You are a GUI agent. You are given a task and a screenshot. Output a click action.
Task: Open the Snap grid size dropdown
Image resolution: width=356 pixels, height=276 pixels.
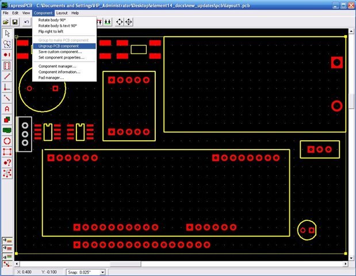(x=102, y=272)
